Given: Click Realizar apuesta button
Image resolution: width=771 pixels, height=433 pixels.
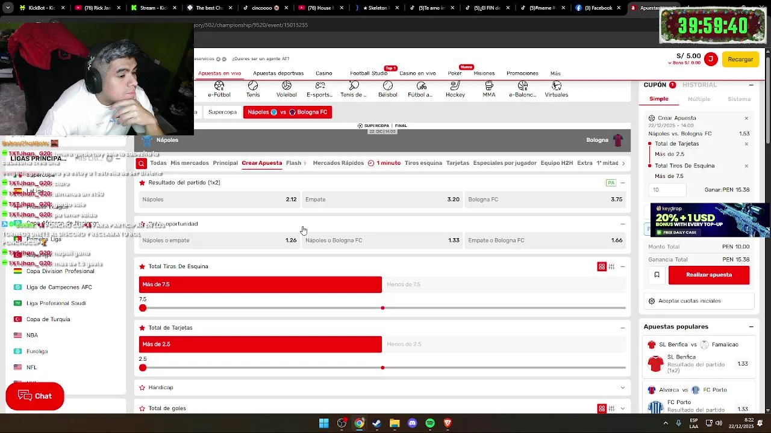Looking at the screenshot, I should tap(709, 275).
